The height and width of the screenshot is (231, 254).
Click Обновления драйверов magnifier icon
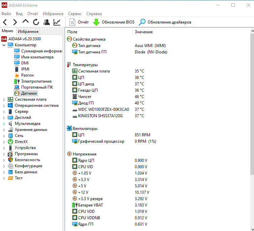142,22
